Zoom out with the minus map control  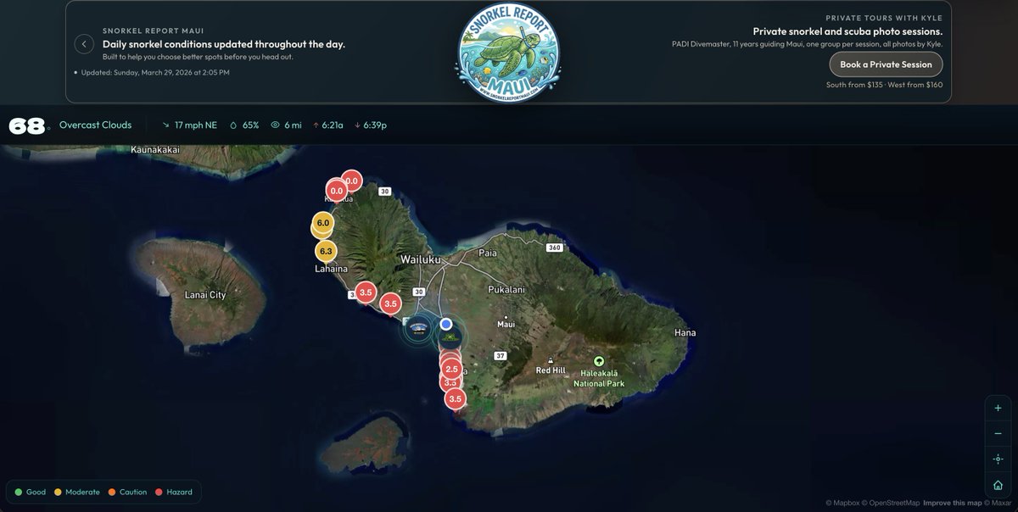(x=998, y=433)
